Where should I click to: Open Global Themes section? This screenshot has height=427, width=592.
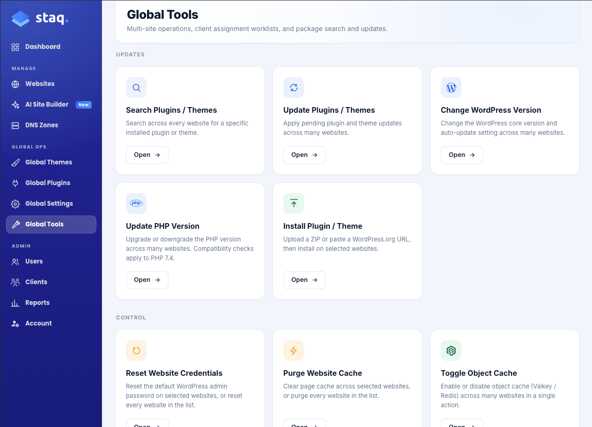(x=51, y=162)
